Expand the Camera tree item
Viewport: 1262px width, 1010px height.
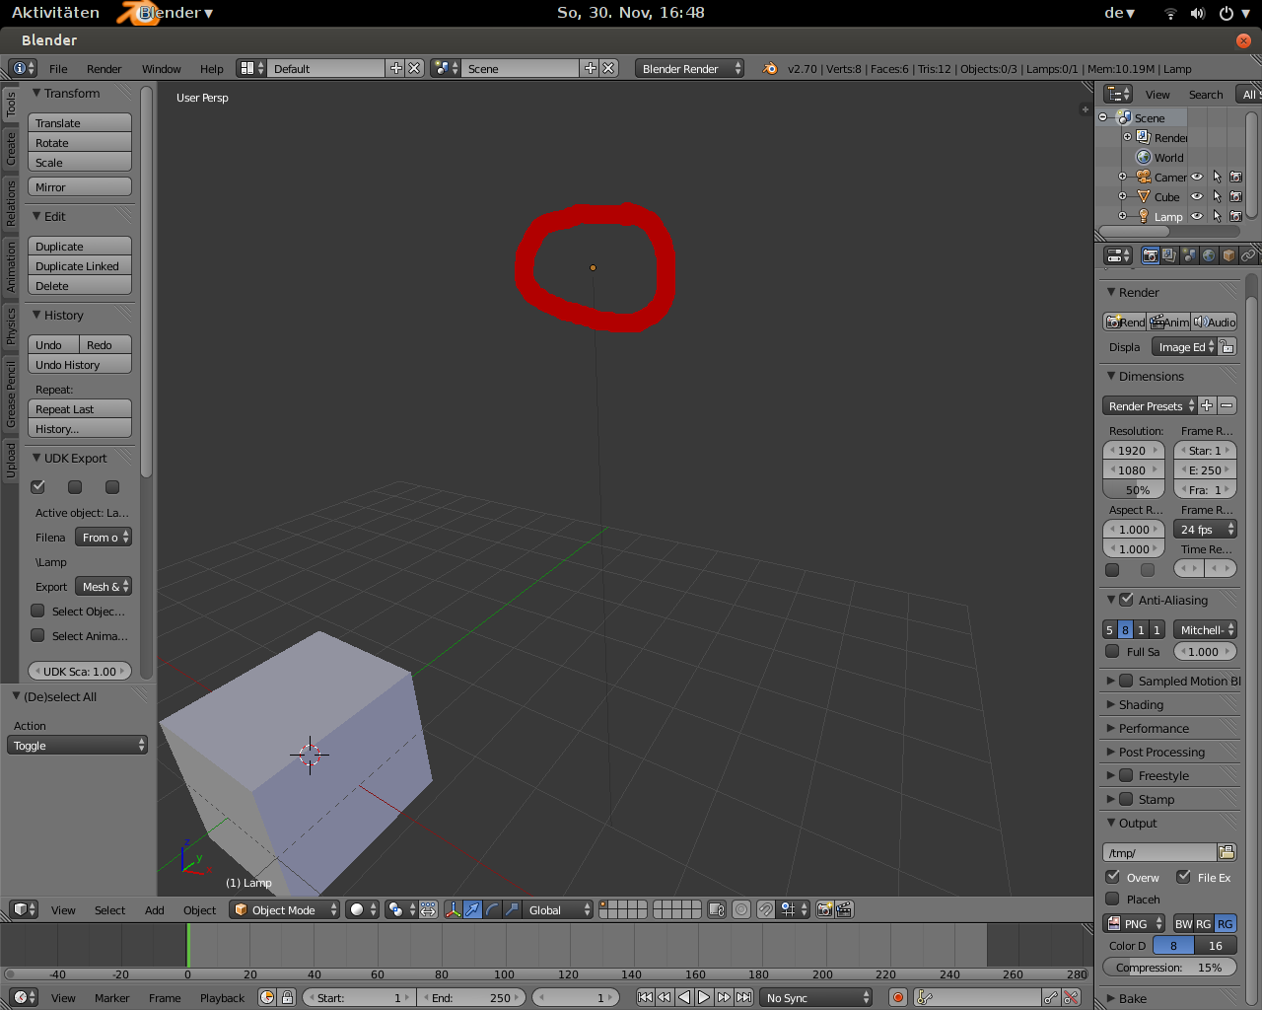pyautogui.click(x=1122, y=177)
